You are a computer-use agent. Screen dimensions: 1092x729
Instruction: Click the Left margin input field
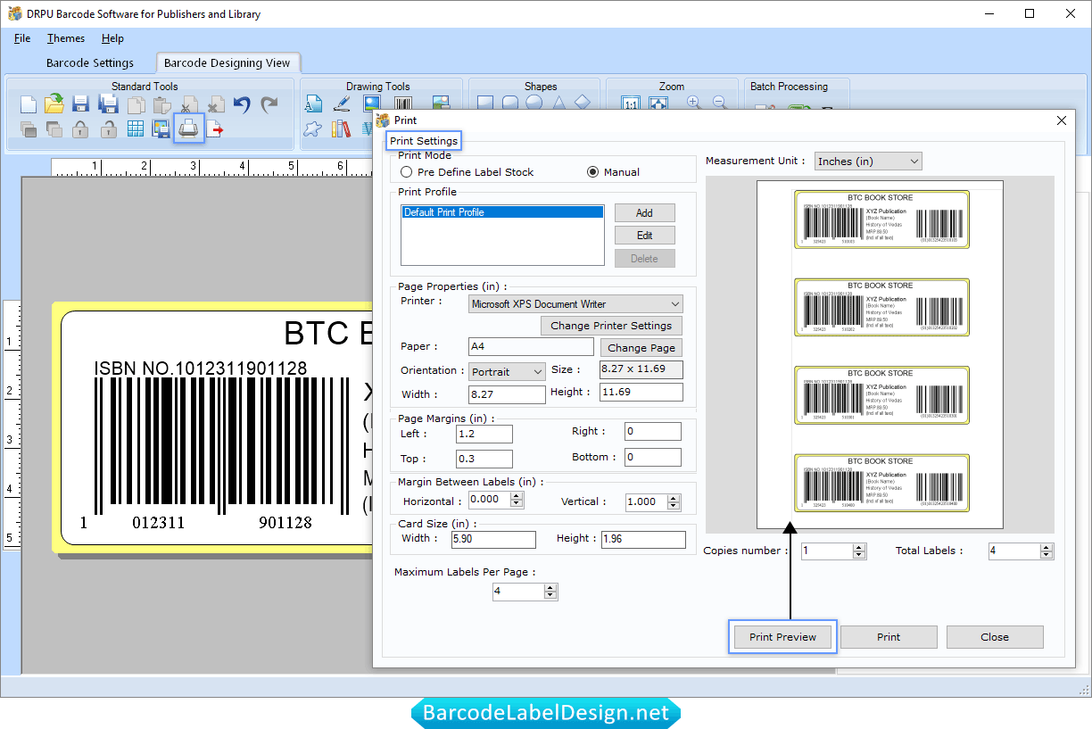[x=484, y=434]
